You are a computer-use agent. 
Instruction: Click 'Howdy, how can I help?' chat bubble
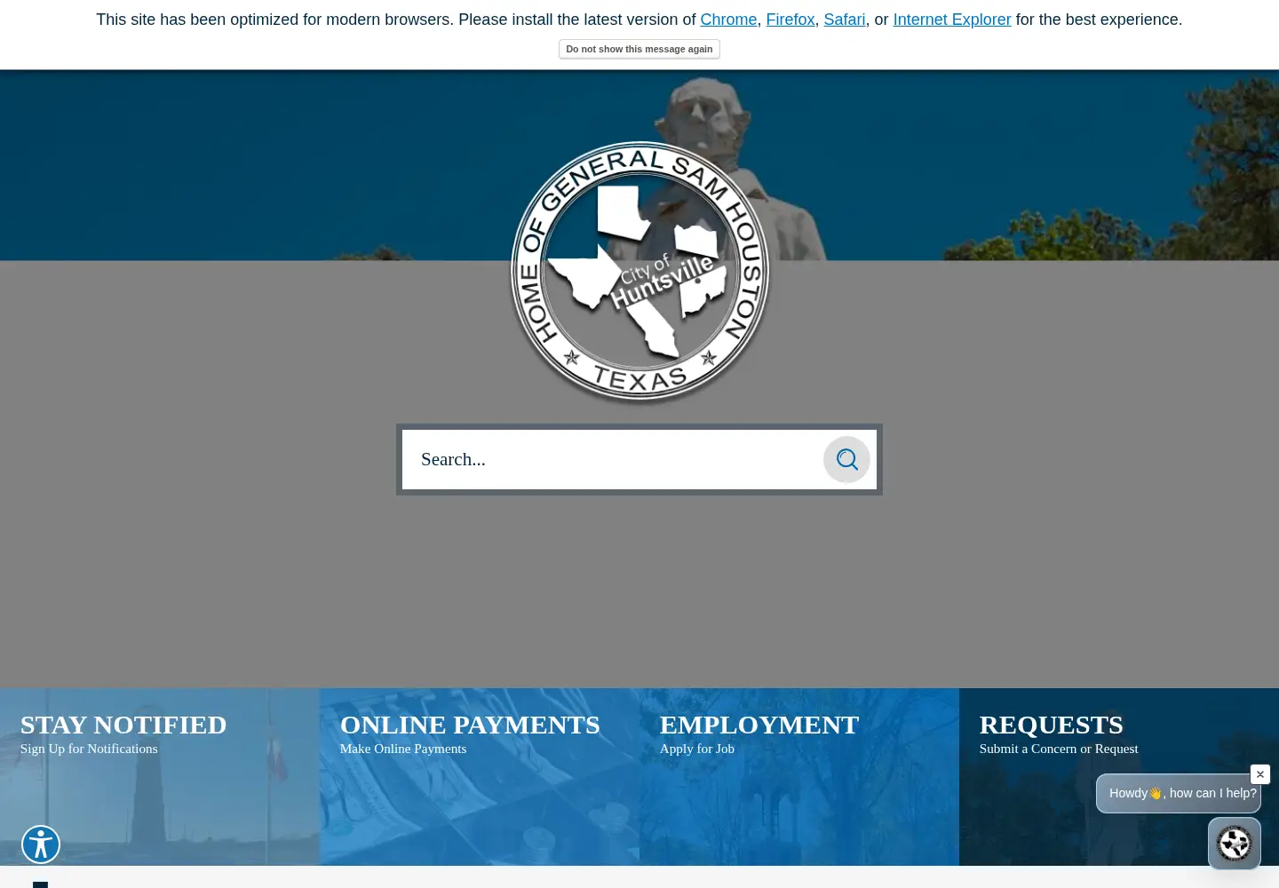1179,794
